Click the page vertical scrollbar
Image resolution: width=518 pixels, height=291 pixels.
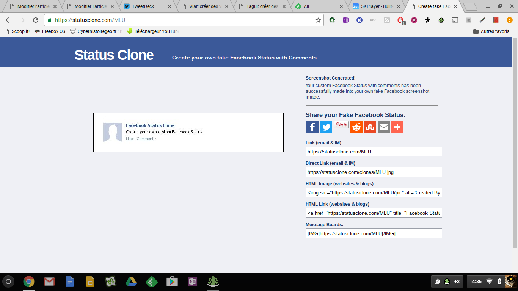(515, 143)
